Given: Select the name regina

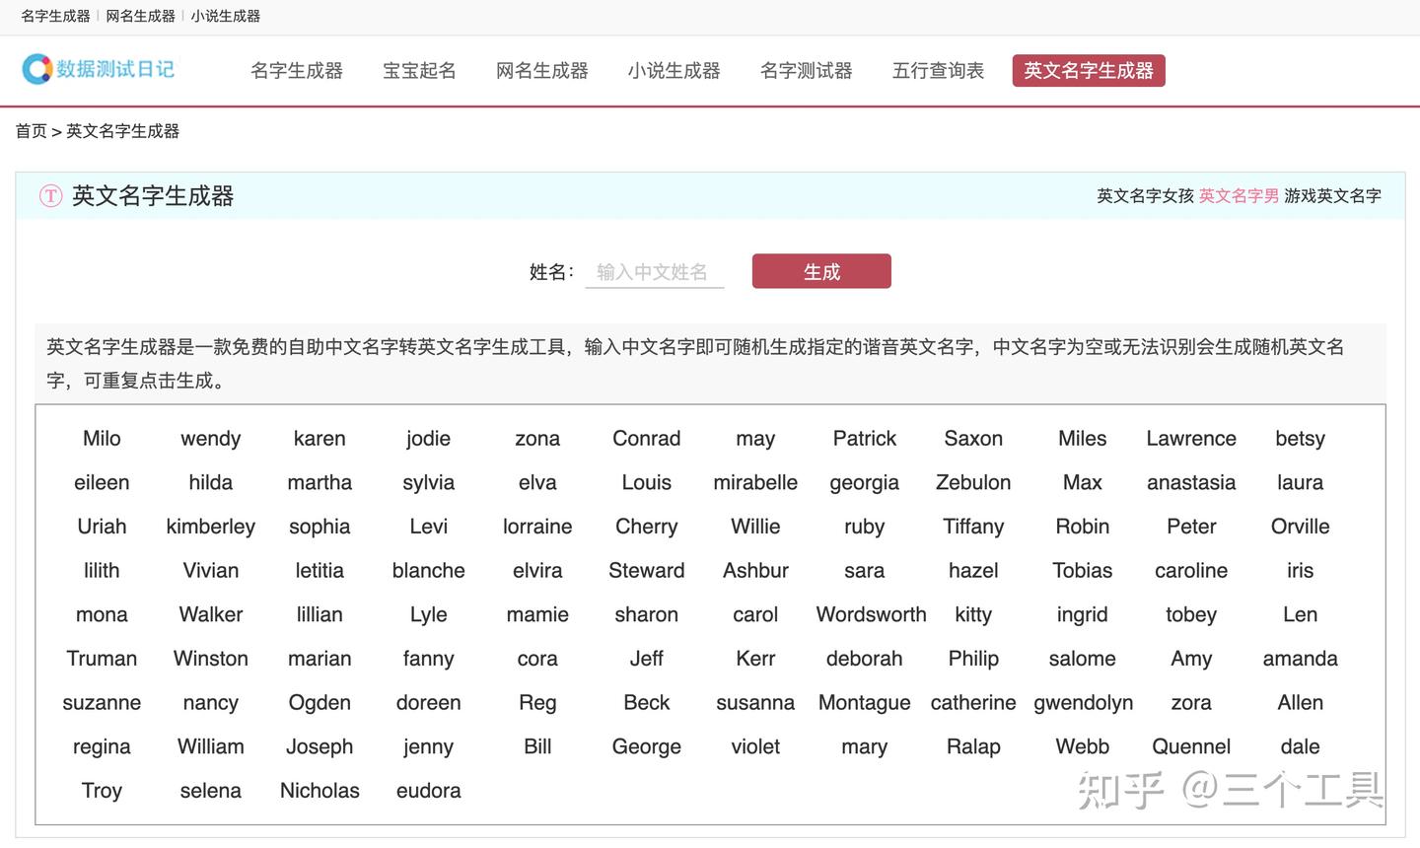Looking at the screenshot, I should [102, 747].
